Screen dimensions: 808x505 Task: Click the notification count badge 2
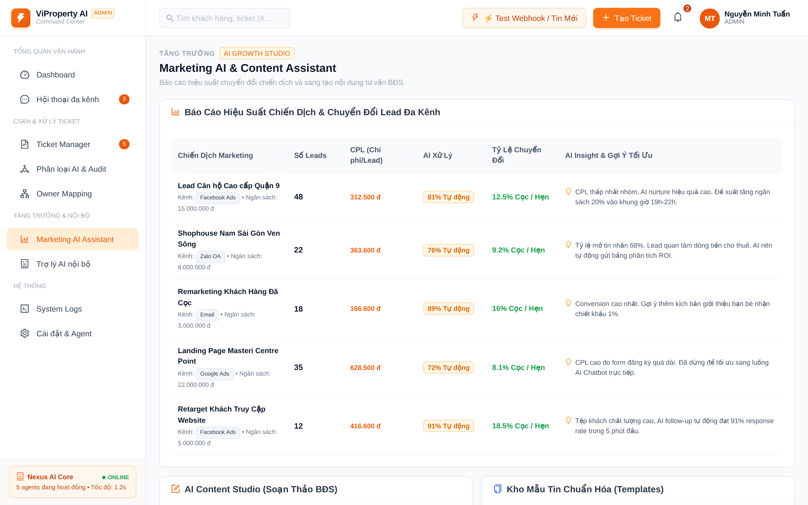click(687, 9)
